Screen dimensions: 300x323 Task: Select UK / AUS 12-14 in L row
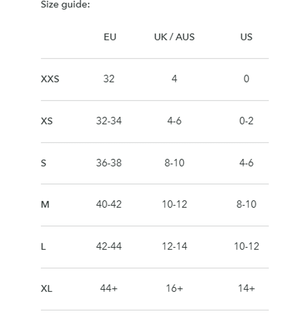click(174, 246)
